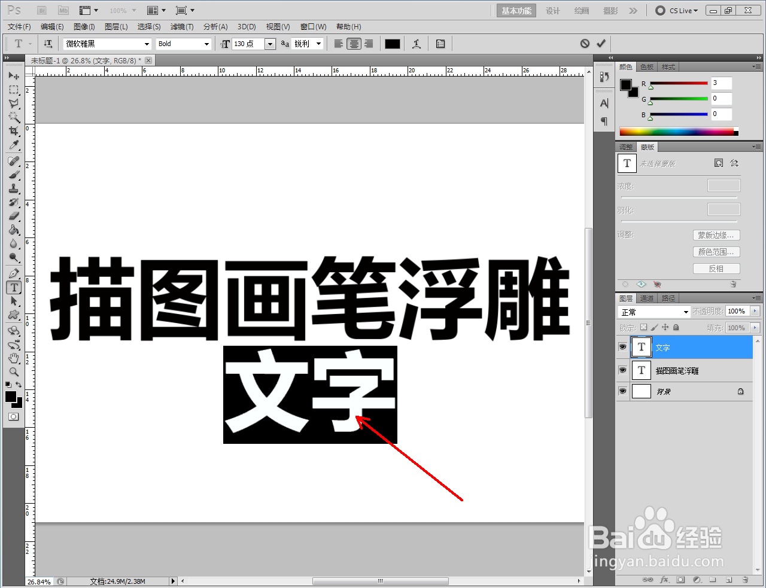Image resolution: width=766 pixels, height=588 pixels.
Task: Switch to the 通道 tab
Action: (647, 298)
